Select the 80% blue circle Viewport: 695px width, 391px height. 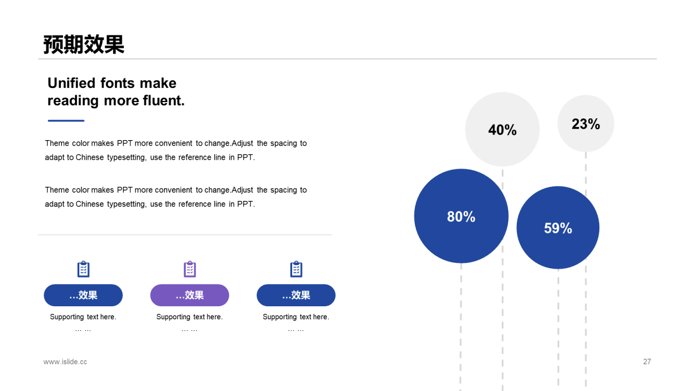pyautogui.click(x=461, y=216)
